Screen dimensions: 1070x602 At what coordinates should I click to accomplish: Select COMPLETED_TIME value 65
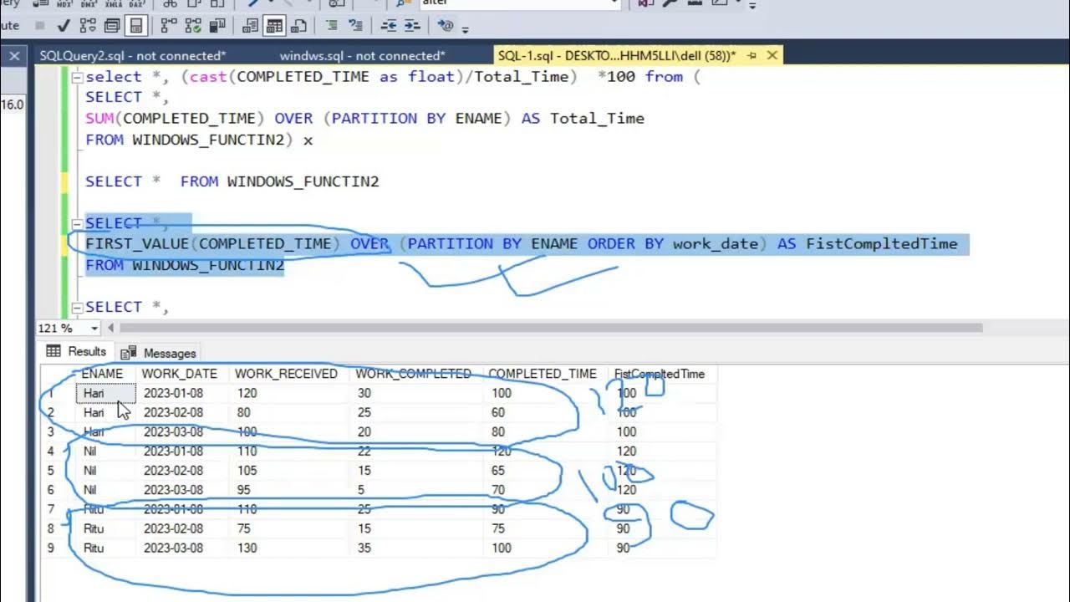pos(546,471)
